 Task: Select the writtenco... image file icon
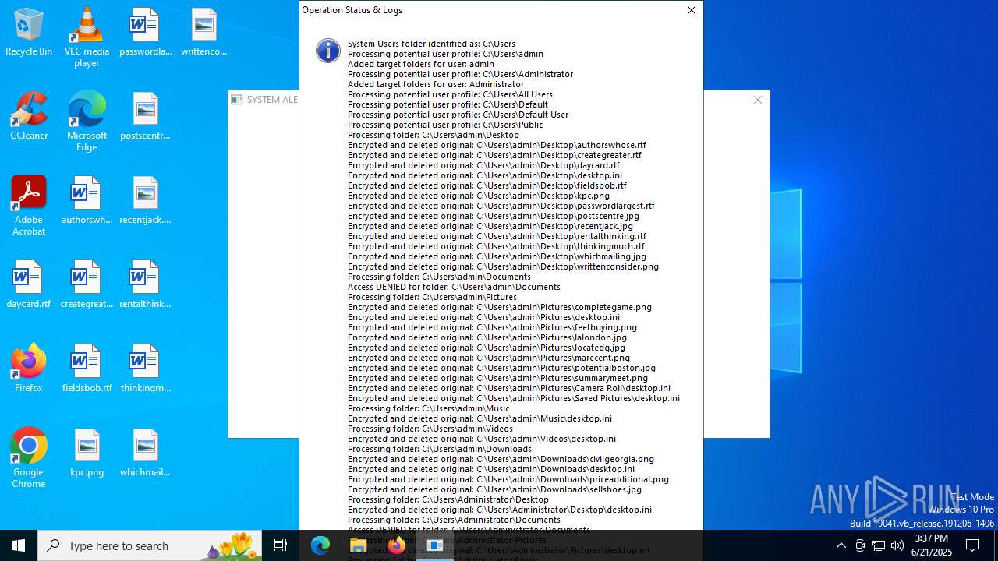tap(203, 32)
